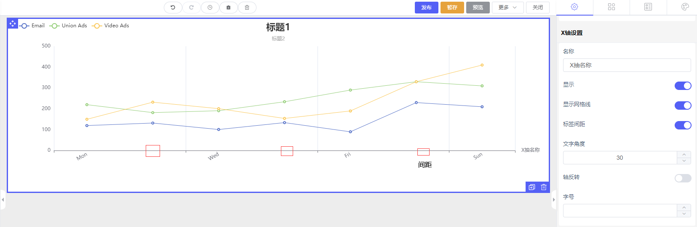The height and width of the screenshot is (227, 697).
Task: Click the redo arrow icon
Action: coord(191,8)
